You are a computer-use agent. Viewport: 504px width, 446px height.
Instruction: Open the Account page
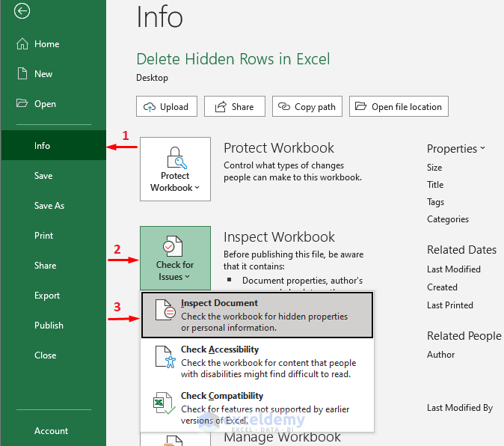point(53,430)
